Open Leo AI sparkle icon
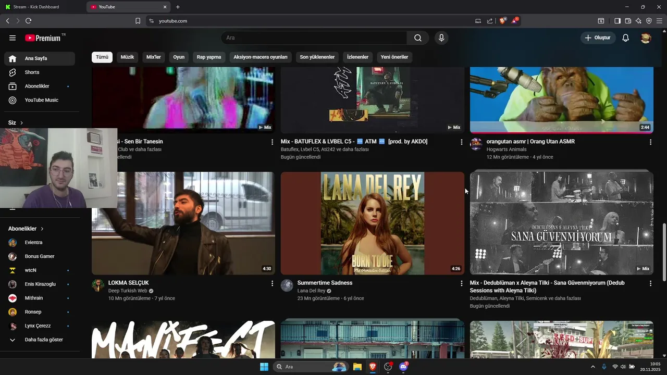667x375 pixels. 638,21
